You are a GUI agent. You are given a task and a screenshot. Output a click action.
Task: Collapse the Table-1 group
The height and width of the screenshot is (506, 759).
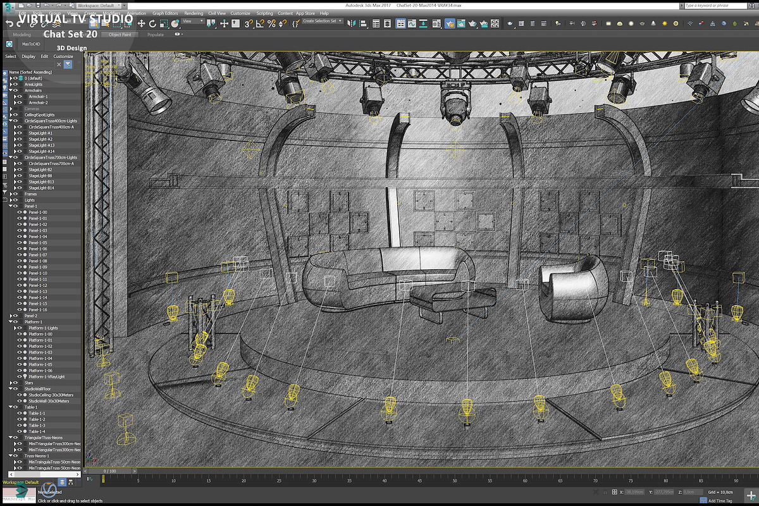tap(11, 407)
